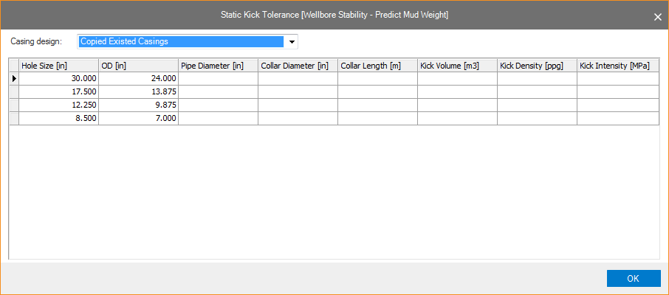Select OD cell with value 13.875

pos(138,91)
